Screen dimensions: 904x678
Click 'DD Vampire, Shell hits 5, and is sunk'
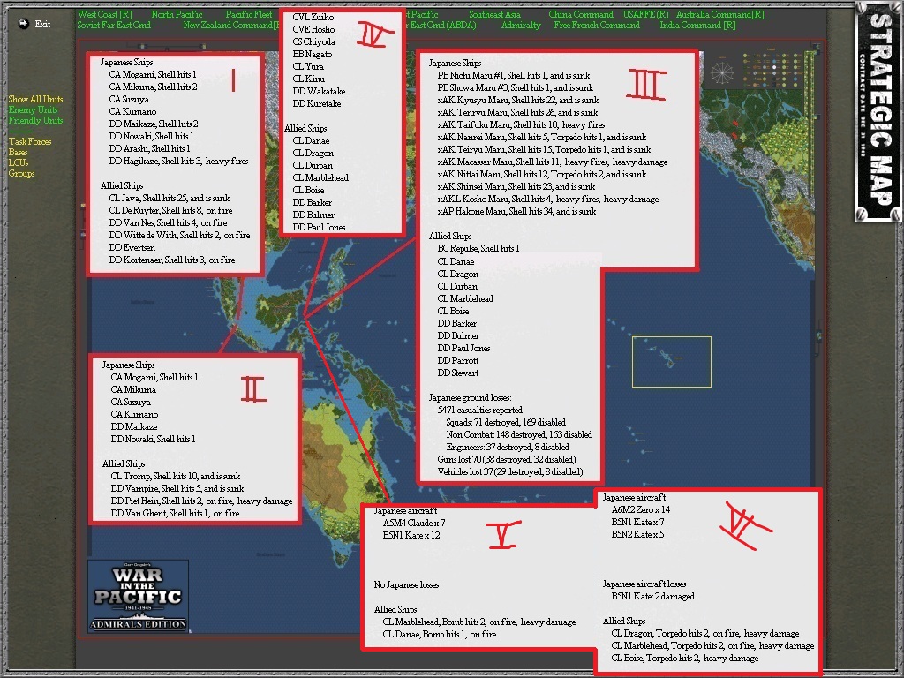pos(177,488)
